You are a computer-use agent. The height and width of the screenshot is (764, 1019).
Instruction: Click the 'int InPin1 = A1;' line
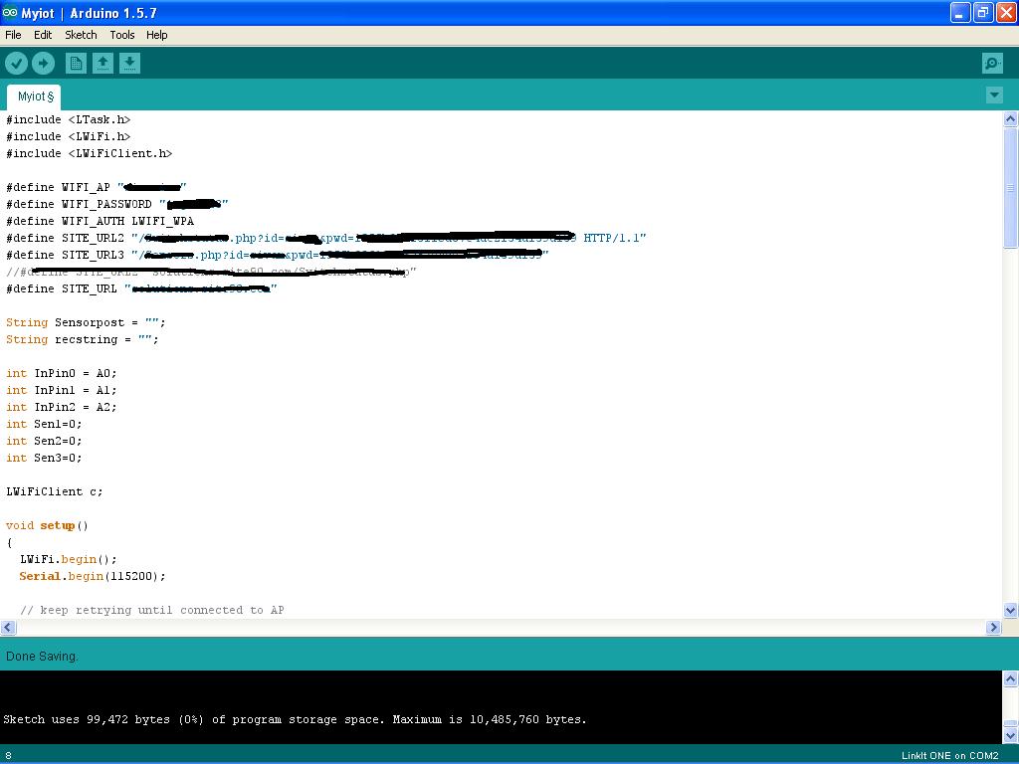coord(62,390)
